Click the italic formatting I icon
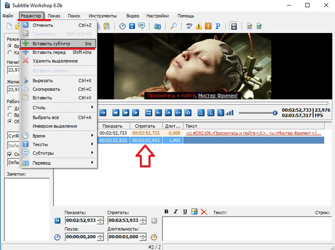The image size is (335, 250). (x=176, y=212)
